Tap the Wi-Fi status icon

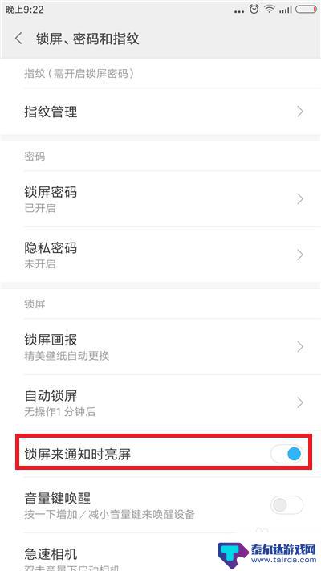pos(270,10)
